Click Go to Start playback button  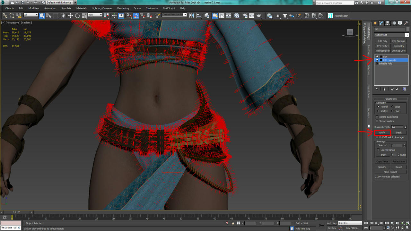(x=366, y=223)
